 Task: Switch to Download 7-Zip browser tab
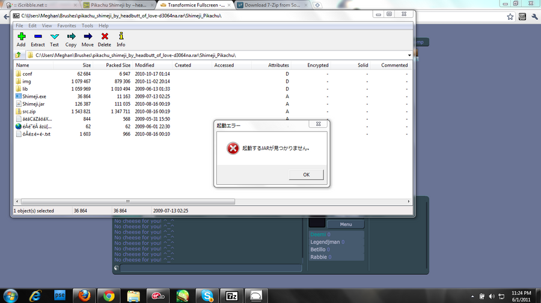coord(272,5)
